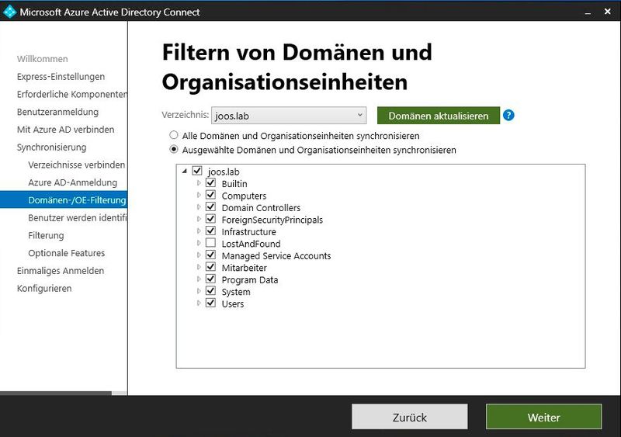Screen dimensions: 621x437
Task: Expand the Computers tree node
Action: click(199, 195)
